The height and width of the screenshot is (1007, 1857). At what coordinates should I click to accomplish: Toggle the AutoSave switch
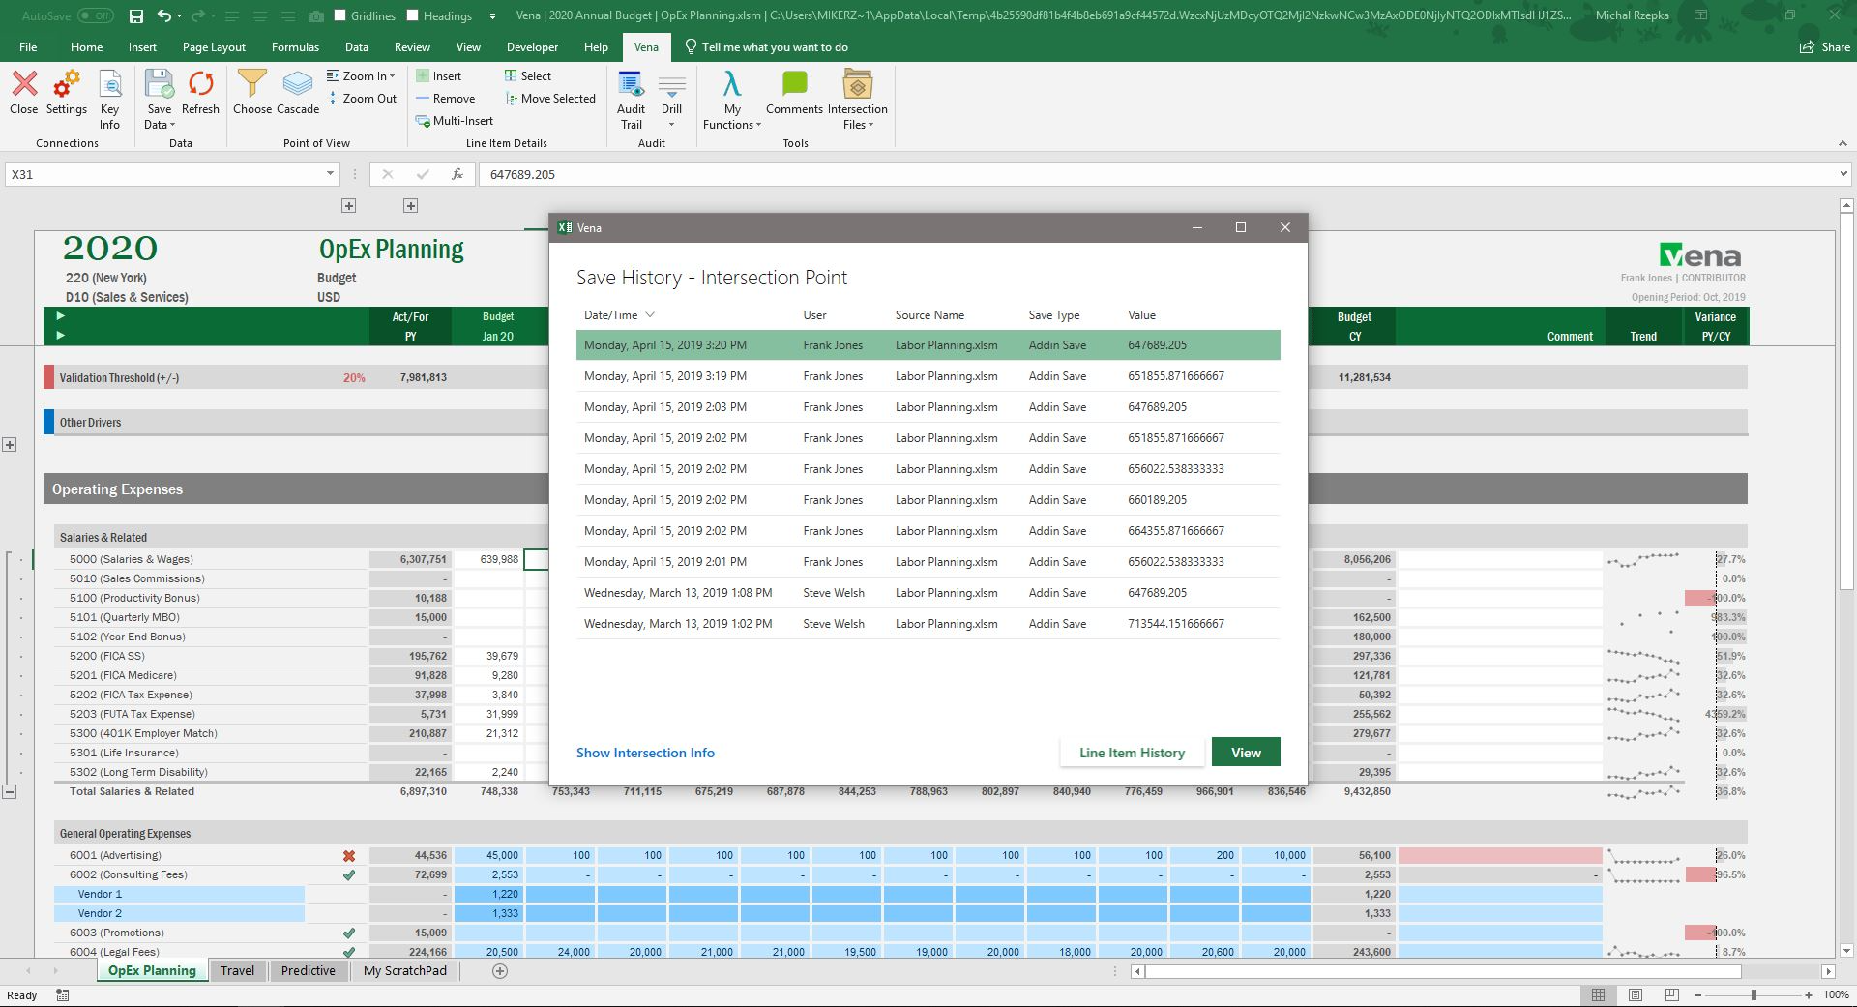[x=95, y=15]
